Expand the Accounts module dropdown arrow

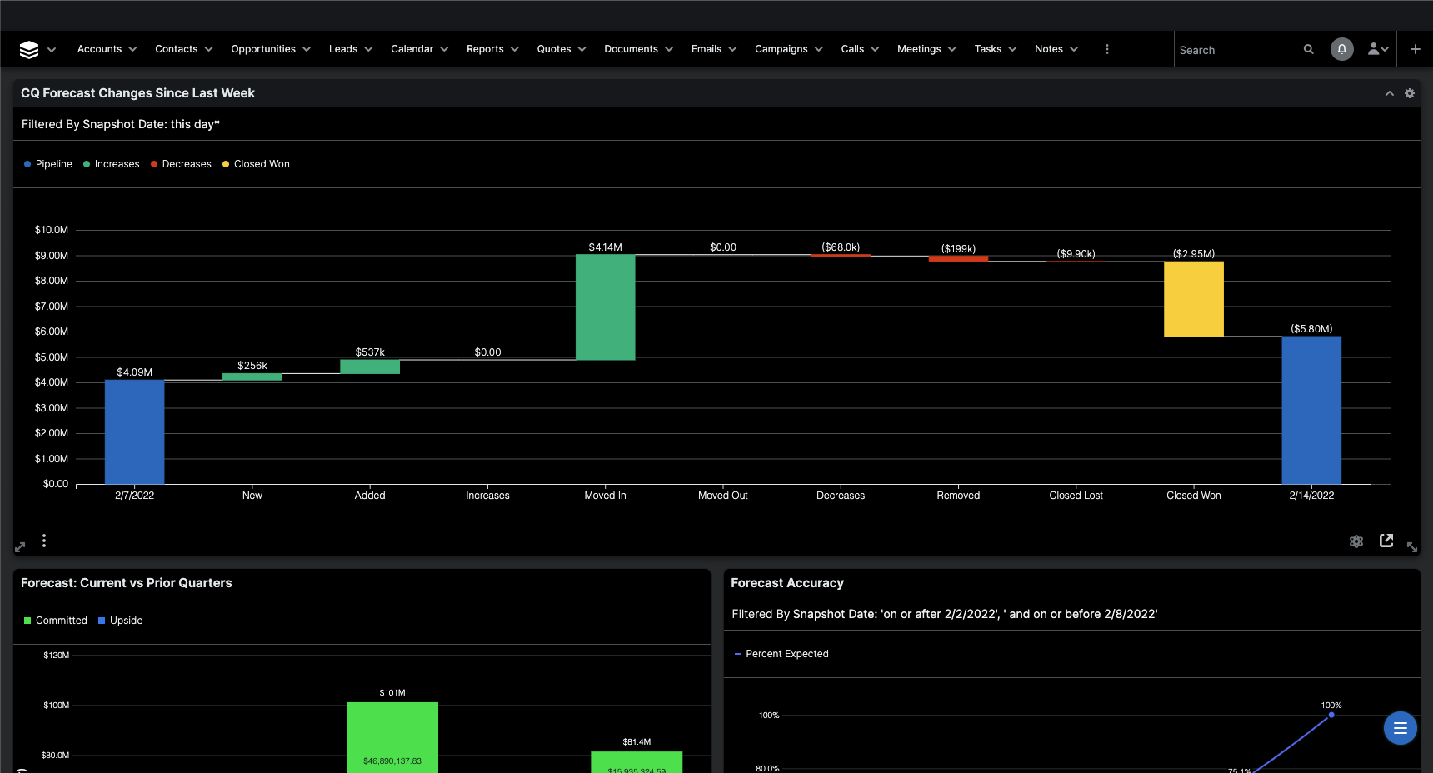[132, 49]
